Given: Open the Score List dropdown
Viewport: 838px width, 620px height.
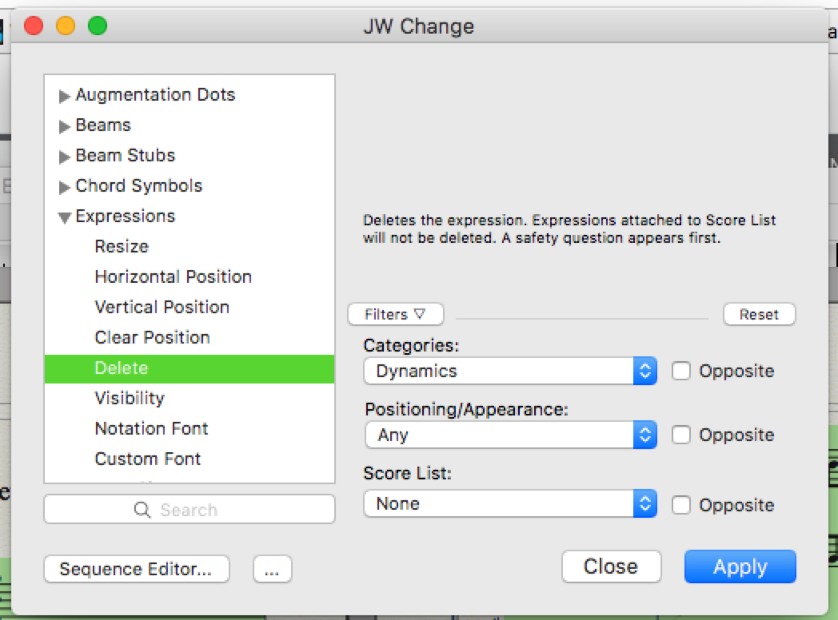Looking at the screenshot, I should 510,503.
